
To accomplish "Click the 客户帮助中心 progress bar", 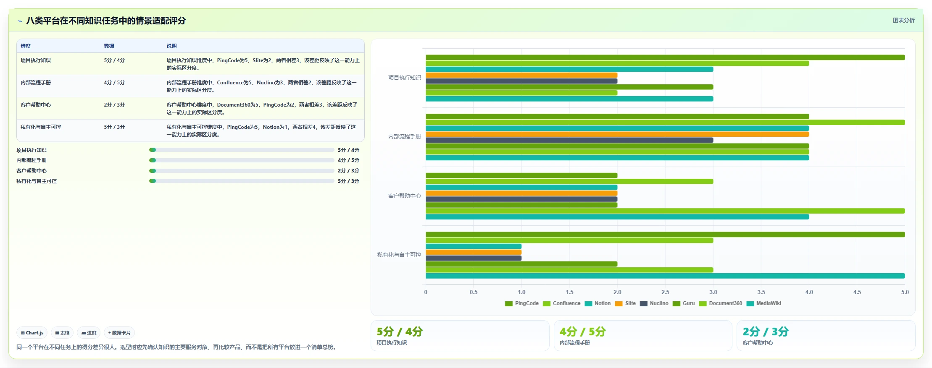I will click(242, 171).
